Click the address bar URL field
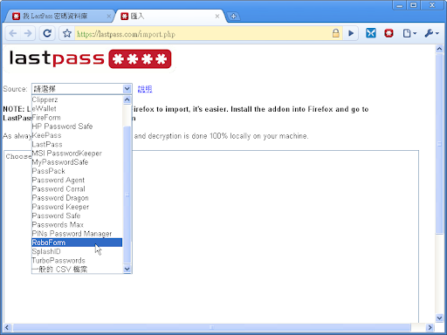Viewport: 447px width, 335px height. click(x=203, y=34)
